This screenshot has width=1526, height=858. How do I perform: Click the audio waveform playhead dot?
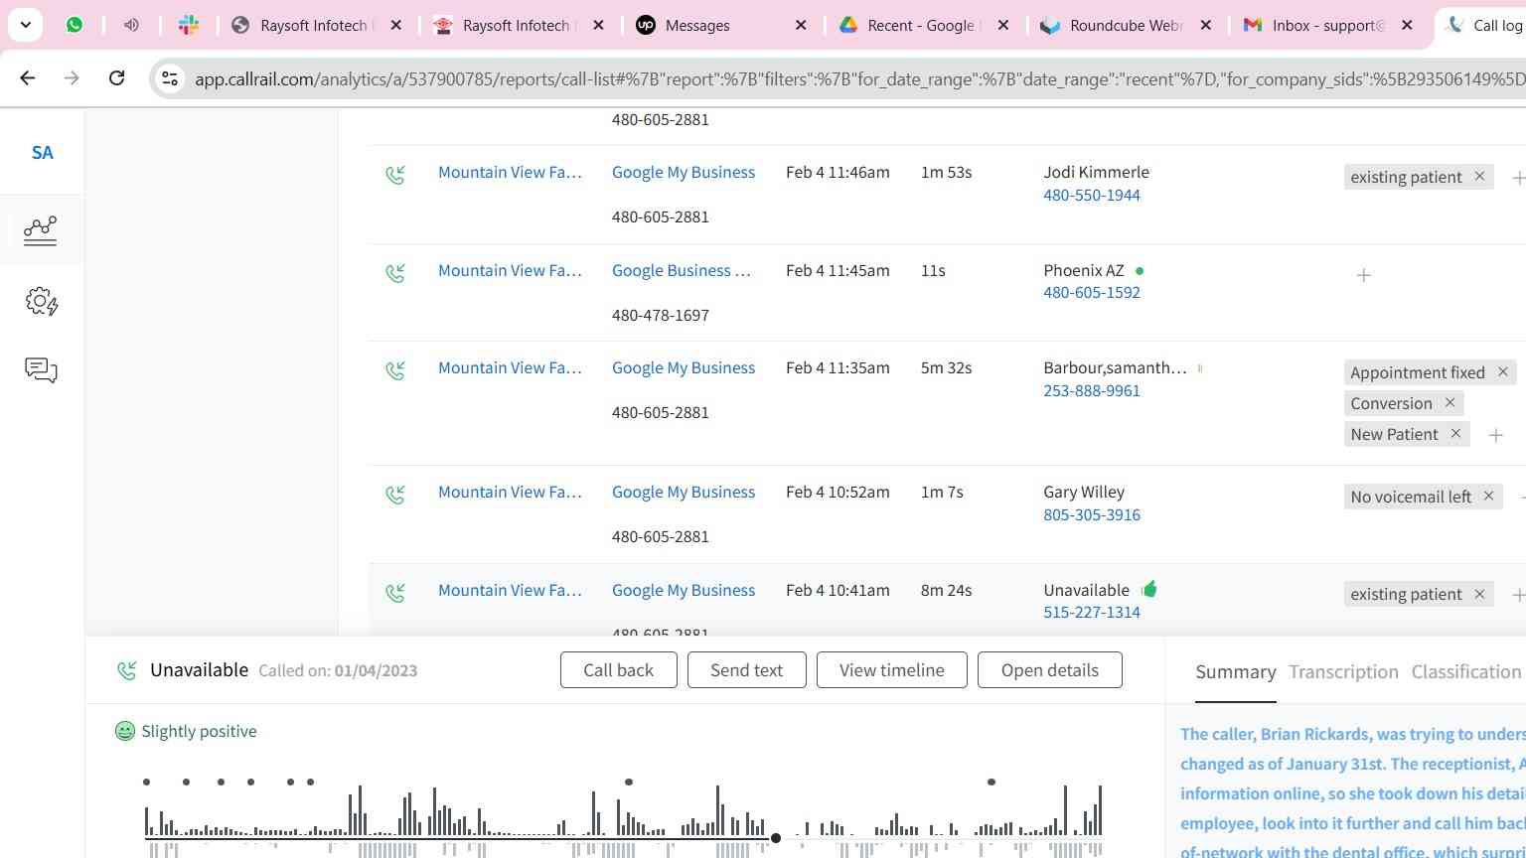776,838
